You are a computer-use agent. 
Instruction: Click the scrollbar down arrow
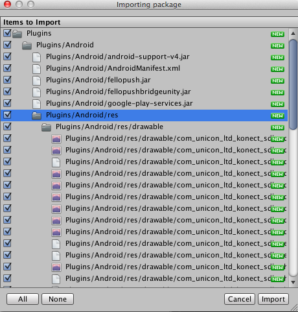293,282
